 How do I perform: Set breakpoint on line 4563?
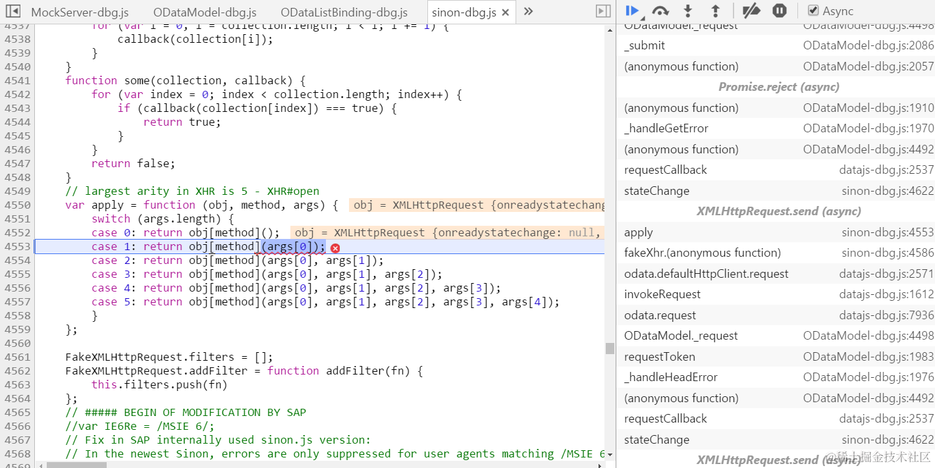[x=16, y=384]
